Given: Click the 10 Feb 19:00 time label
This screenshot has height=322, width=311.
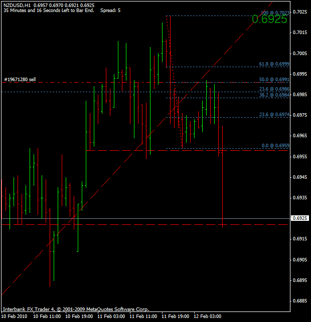Looking at the screenshot, I should [x=79, y=316].
